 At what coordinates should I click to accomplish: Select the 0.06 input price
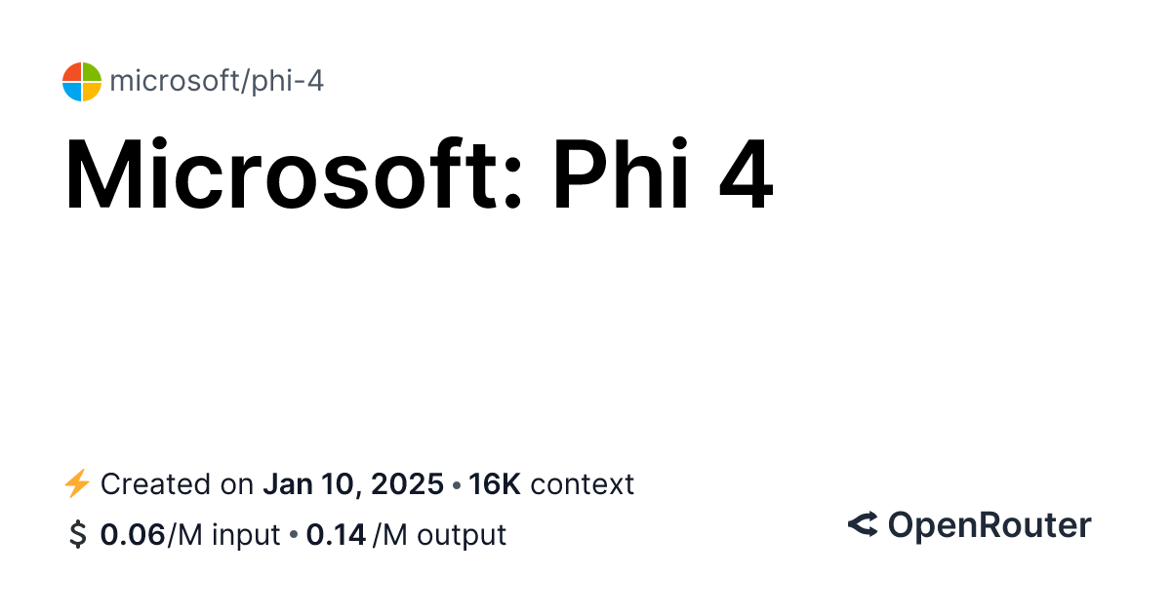[x=133, y=535]
